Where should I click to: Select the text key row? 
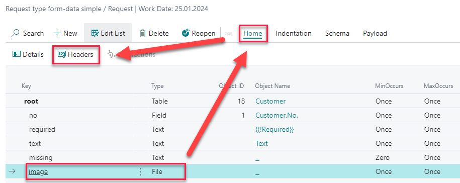pos(35,143)
